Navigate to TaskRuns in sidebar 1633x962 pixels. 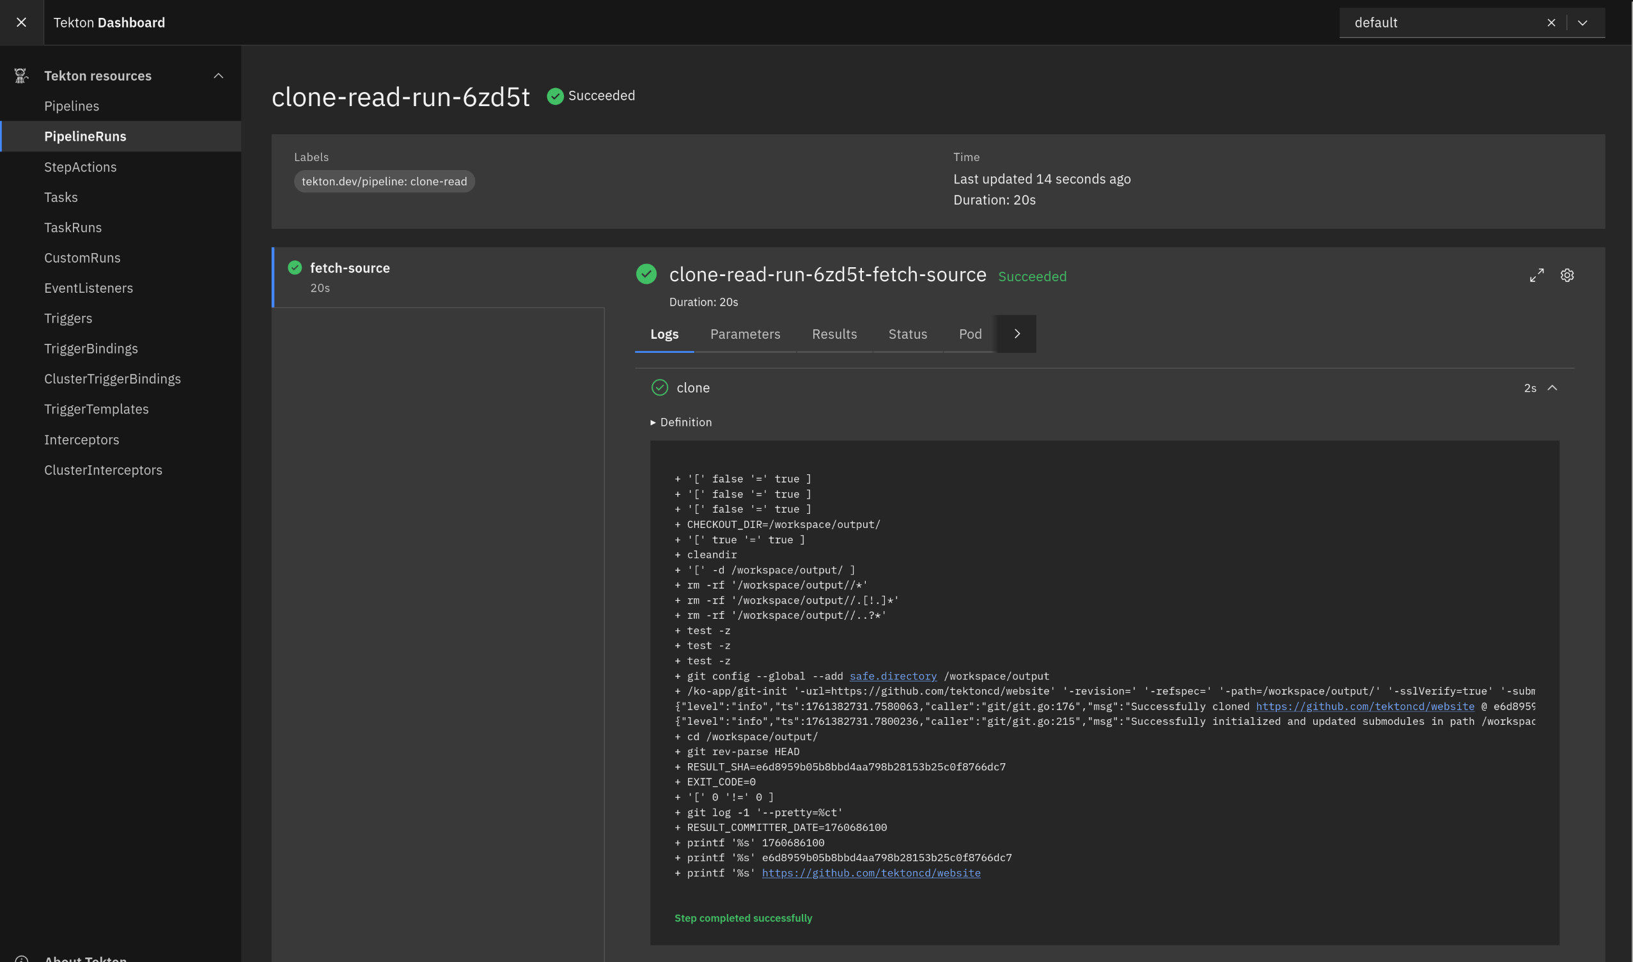click(x=73, y=228)
